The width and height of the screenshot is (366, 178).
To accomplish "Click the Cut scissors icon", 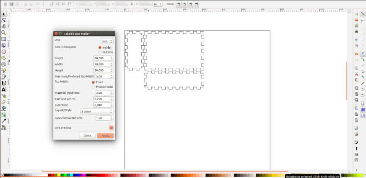I will (x=356, y=74).
